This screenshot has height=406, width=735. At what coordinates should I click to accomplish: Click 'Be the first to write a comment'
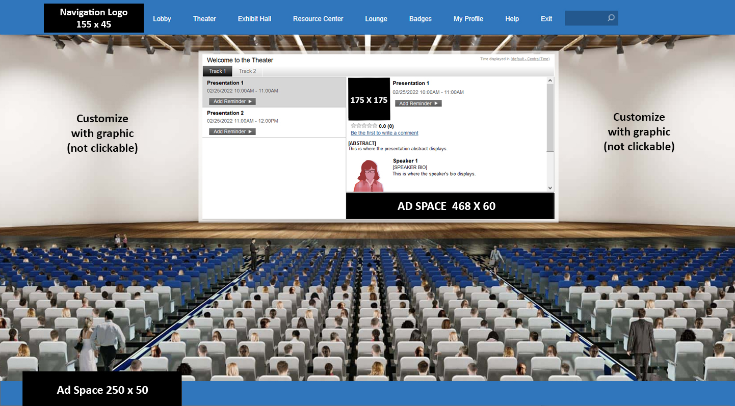click(x=384, y=133)
